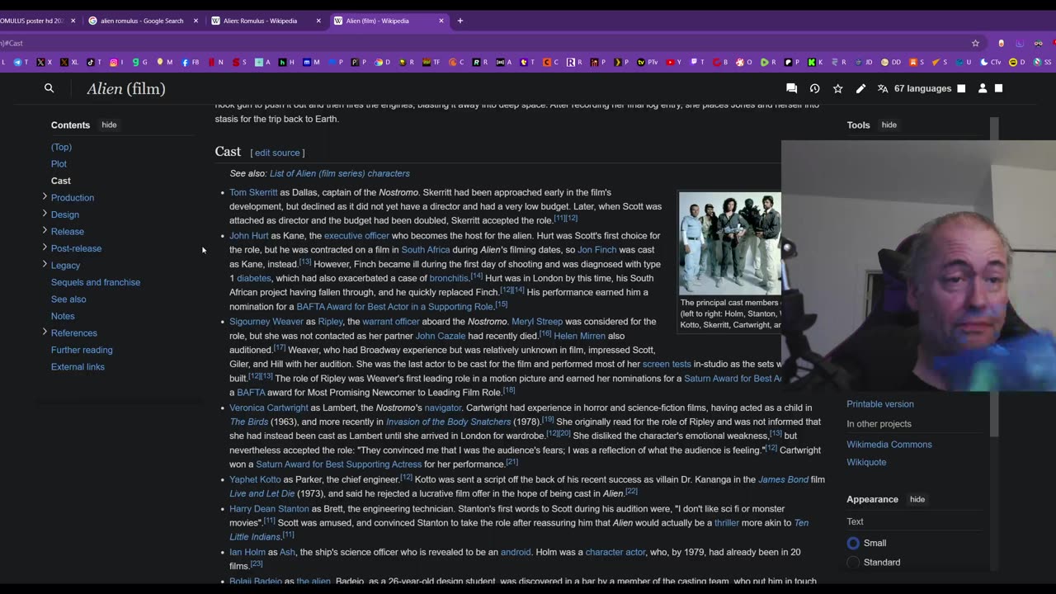Click 'edit source' beside the Cast heading

pyautogui.click(x=277, y=153)
